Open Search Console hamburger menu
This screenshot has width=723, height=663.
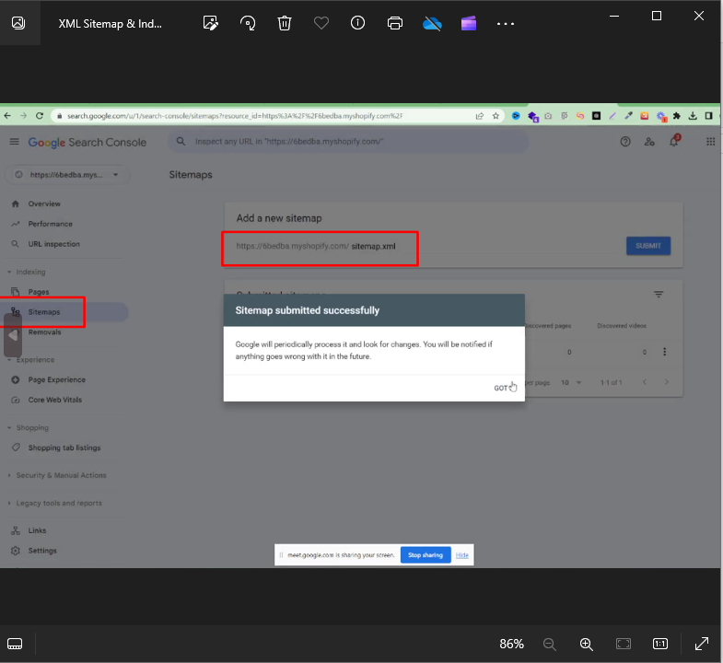[x=15, y=142]
